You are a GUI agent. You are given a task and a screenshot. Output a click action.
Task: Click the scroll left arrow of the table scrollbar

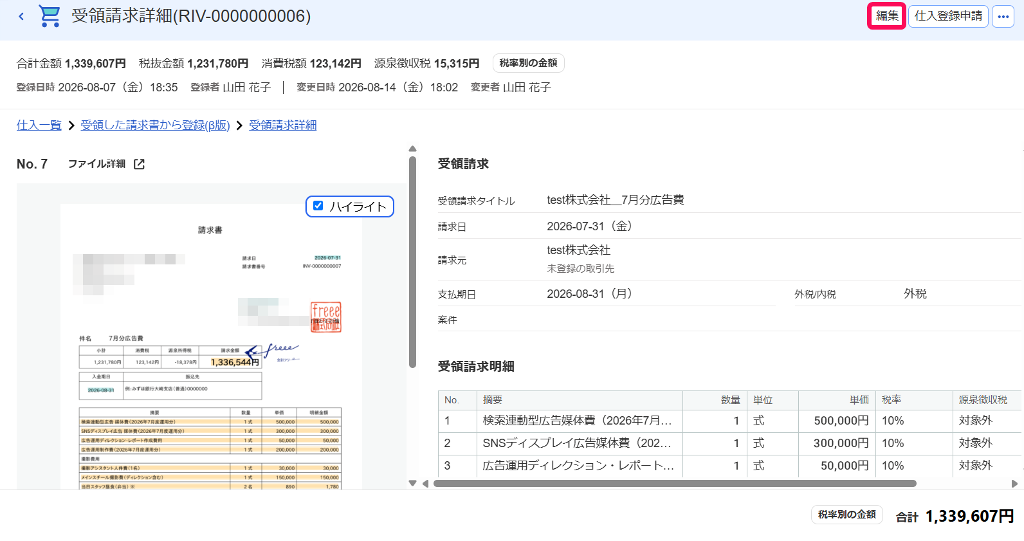coord(425,484)
